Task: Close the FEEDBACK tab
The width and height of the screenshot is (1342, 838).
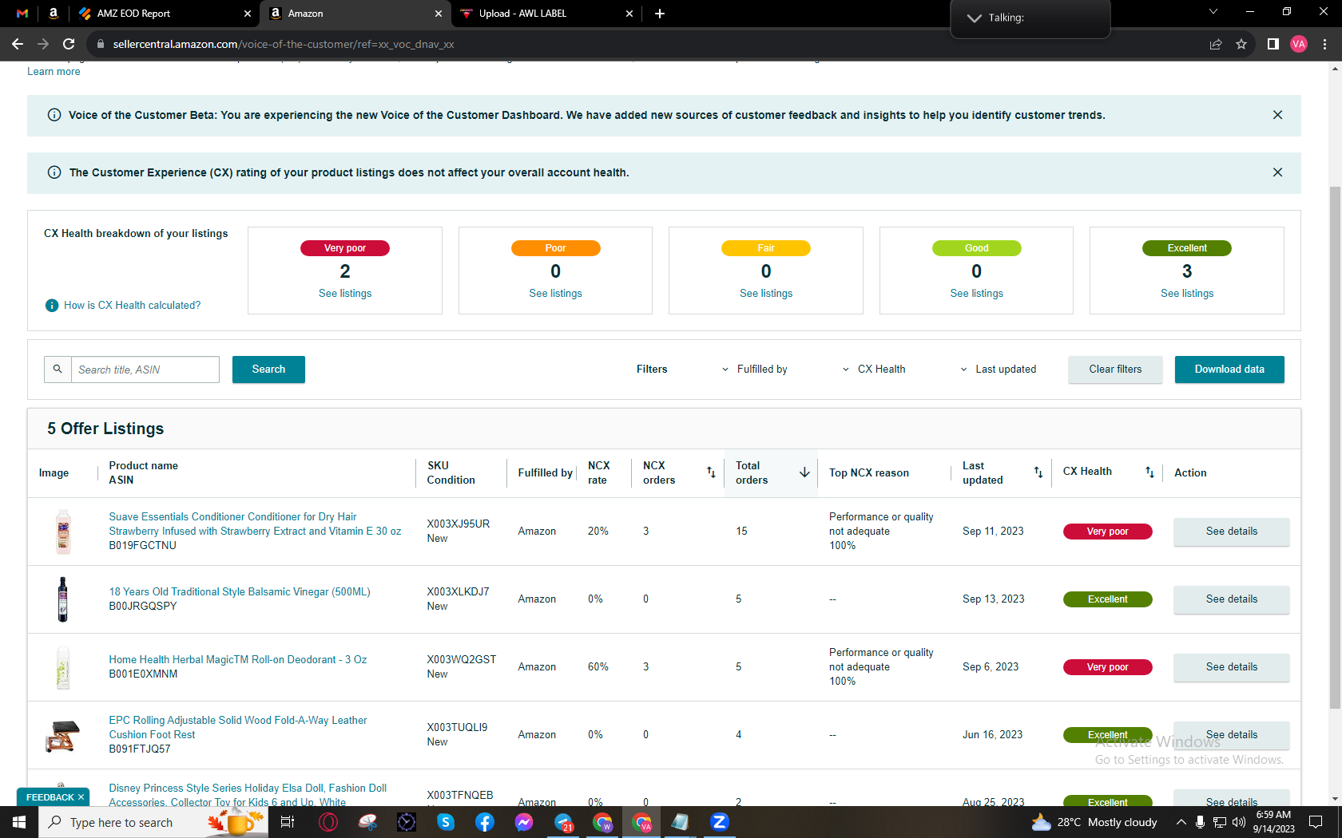Action: (81, 797)
